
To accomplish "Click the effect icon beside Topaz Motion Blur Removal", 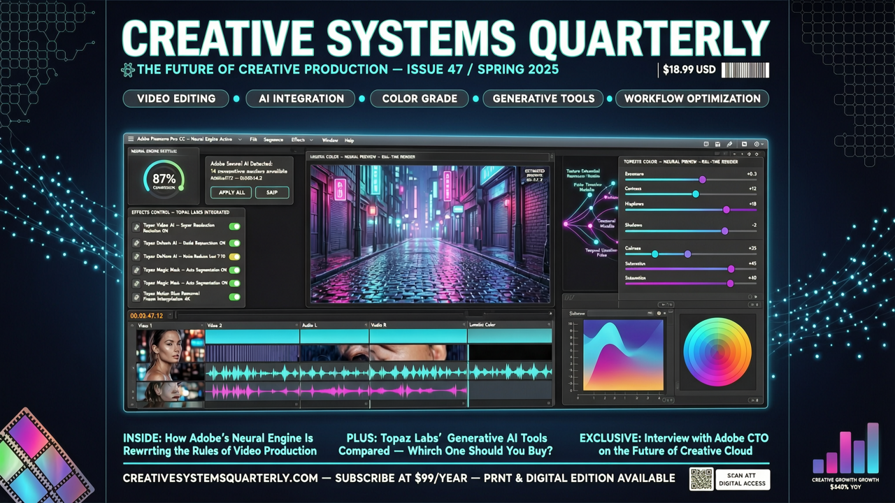I will [x=137, y=296].
